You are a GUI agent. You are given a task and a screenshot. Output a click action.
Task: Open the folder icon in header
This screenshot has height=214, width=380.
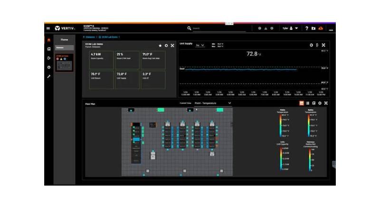(x=313, y=29)
